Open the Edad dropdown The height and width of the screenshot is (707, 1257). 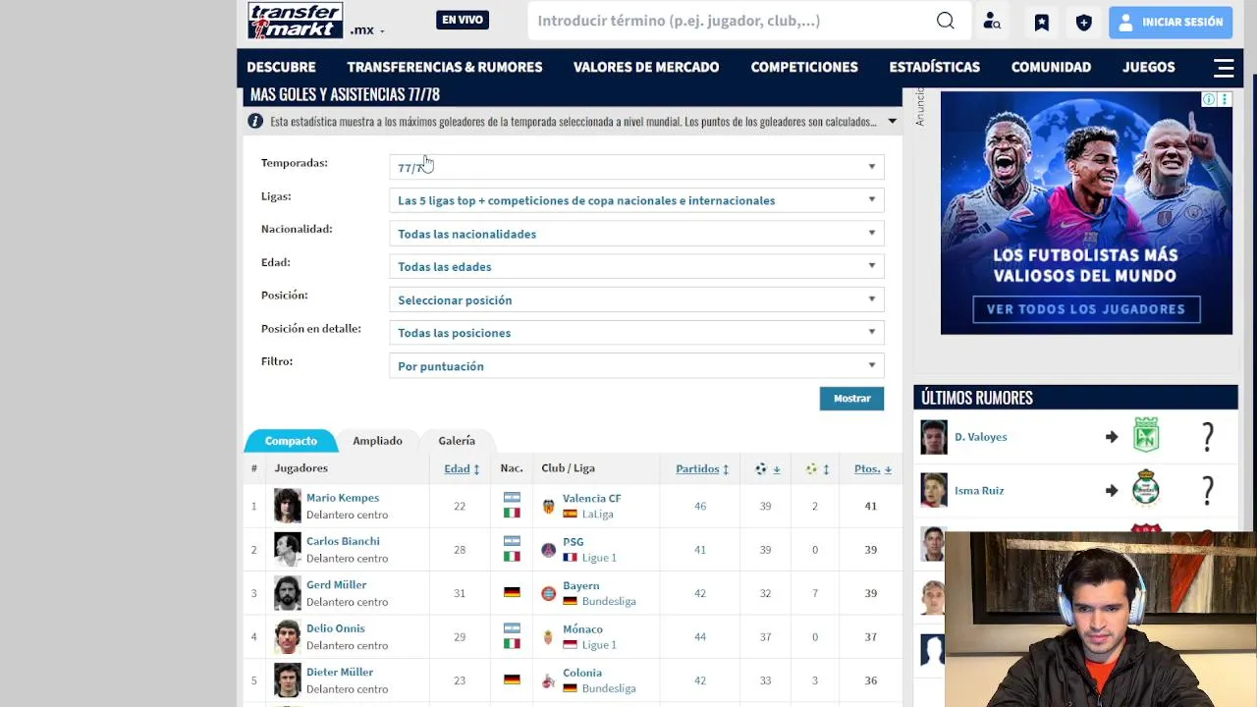coord(636,266)
